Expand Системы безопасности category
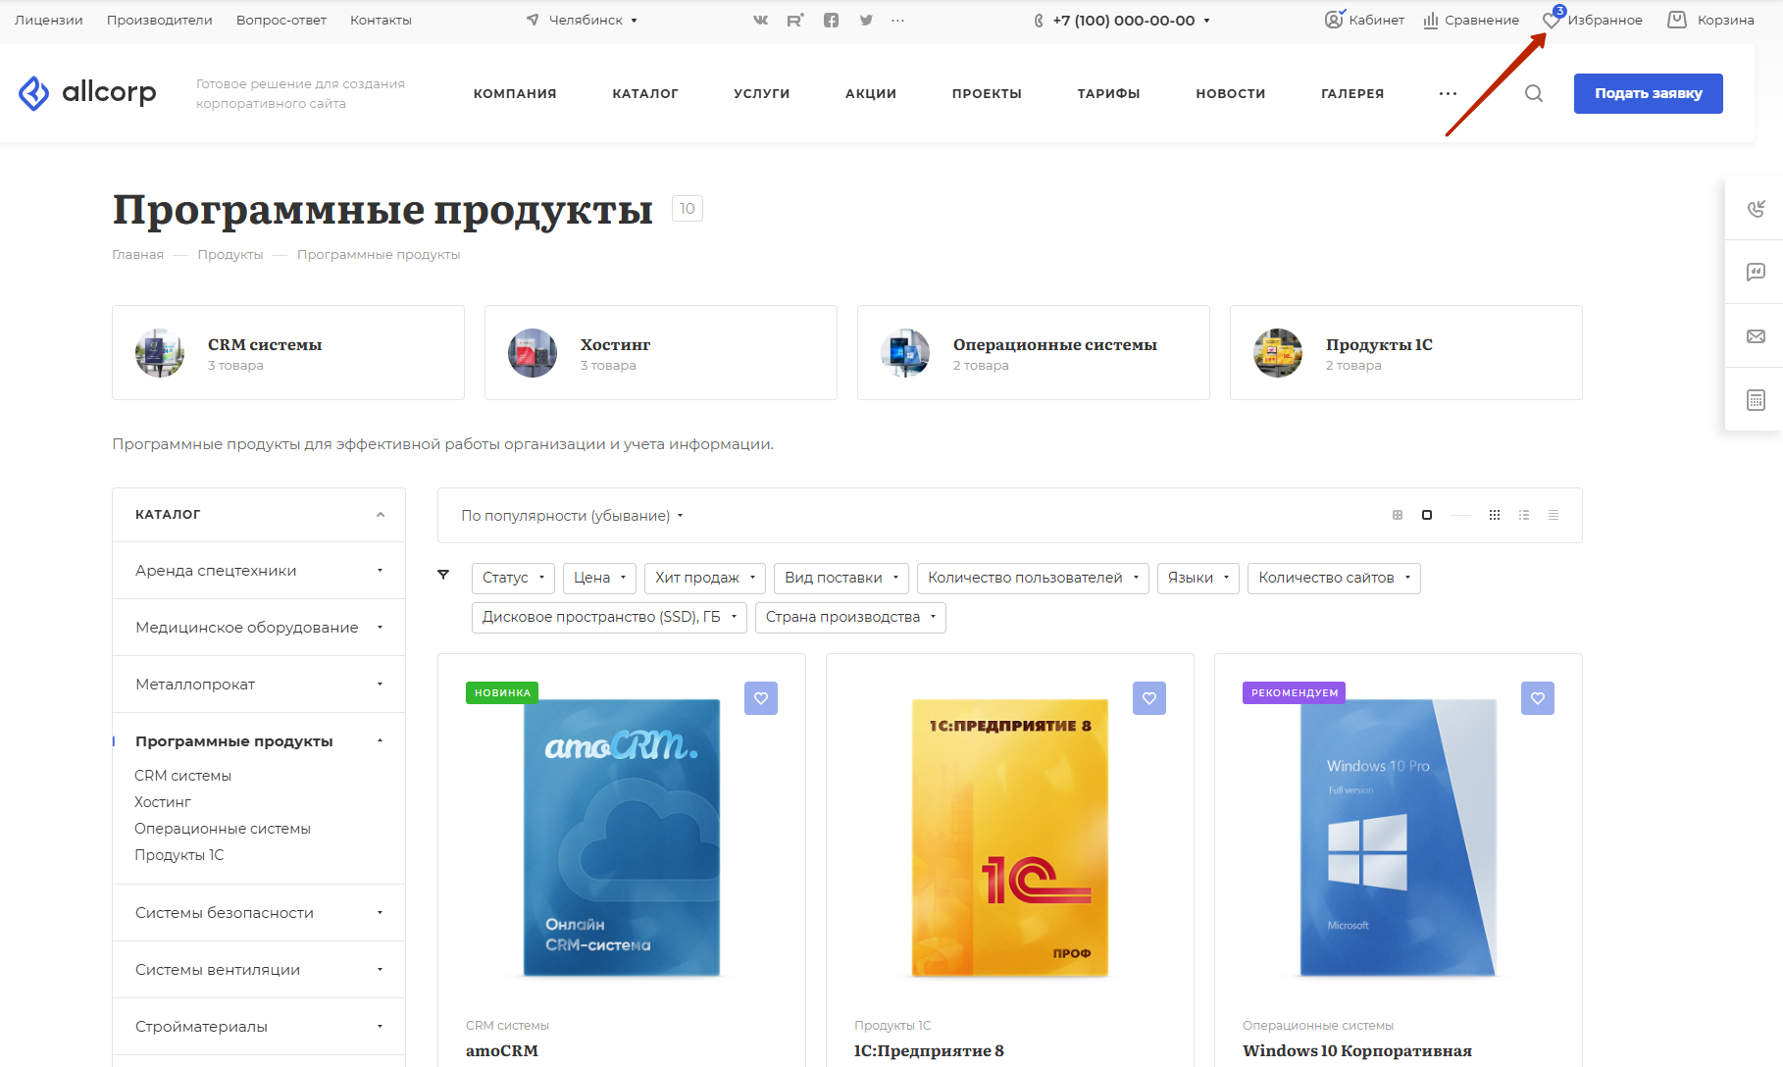1783x1067 pixels. [x=381, y=913]
